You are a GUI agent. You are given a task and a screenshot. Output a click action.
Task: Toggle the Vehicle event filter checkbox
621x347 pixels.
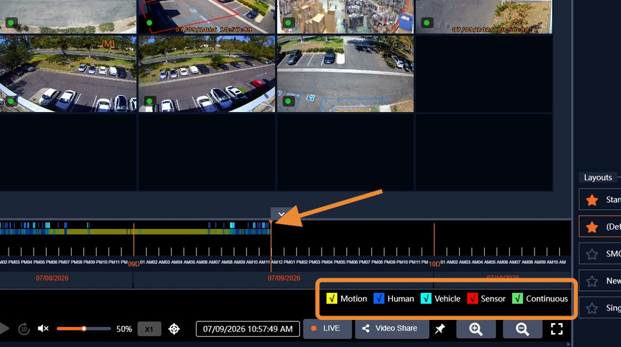(x=426, y=298)
